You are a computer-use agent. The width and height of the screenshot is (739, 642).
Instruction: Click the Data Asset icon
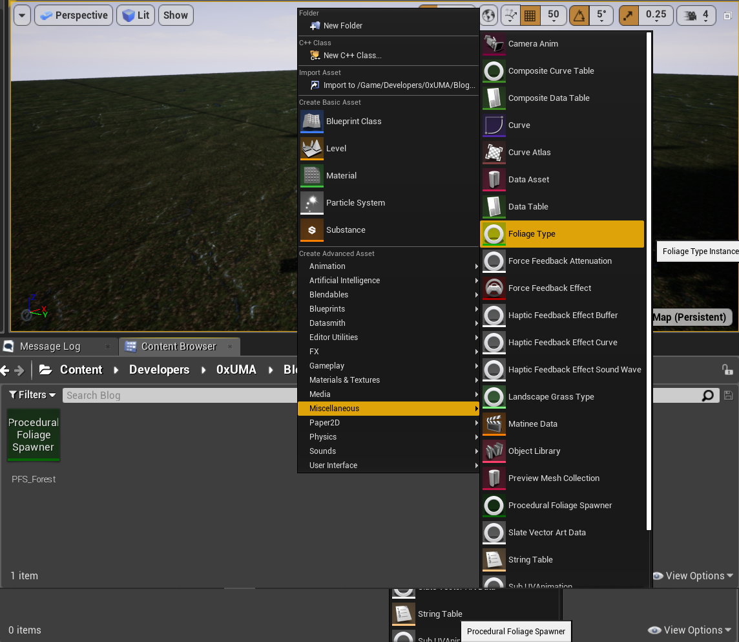pos(494,180)
